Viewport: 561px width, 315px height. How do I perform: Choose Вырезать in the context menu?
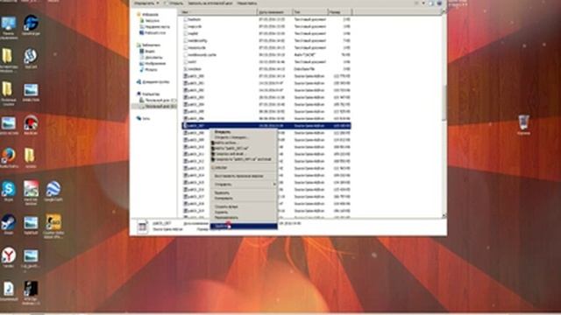[x=244, y=192]
